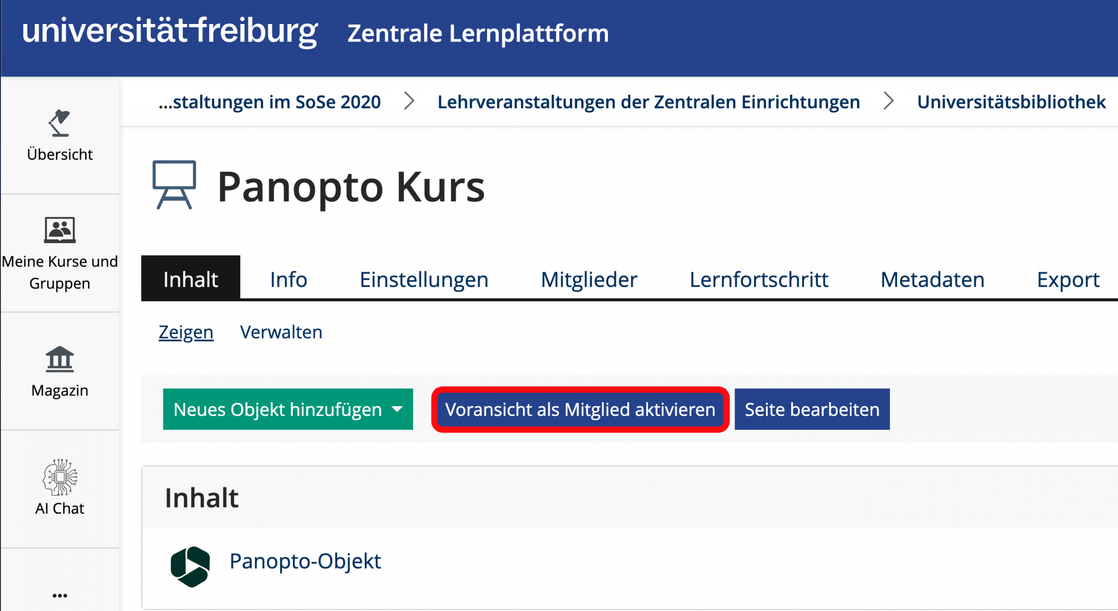
Task: Go to ...staltungen im SoSe 2020 breadcrumb
Action: tap(269, 102)
